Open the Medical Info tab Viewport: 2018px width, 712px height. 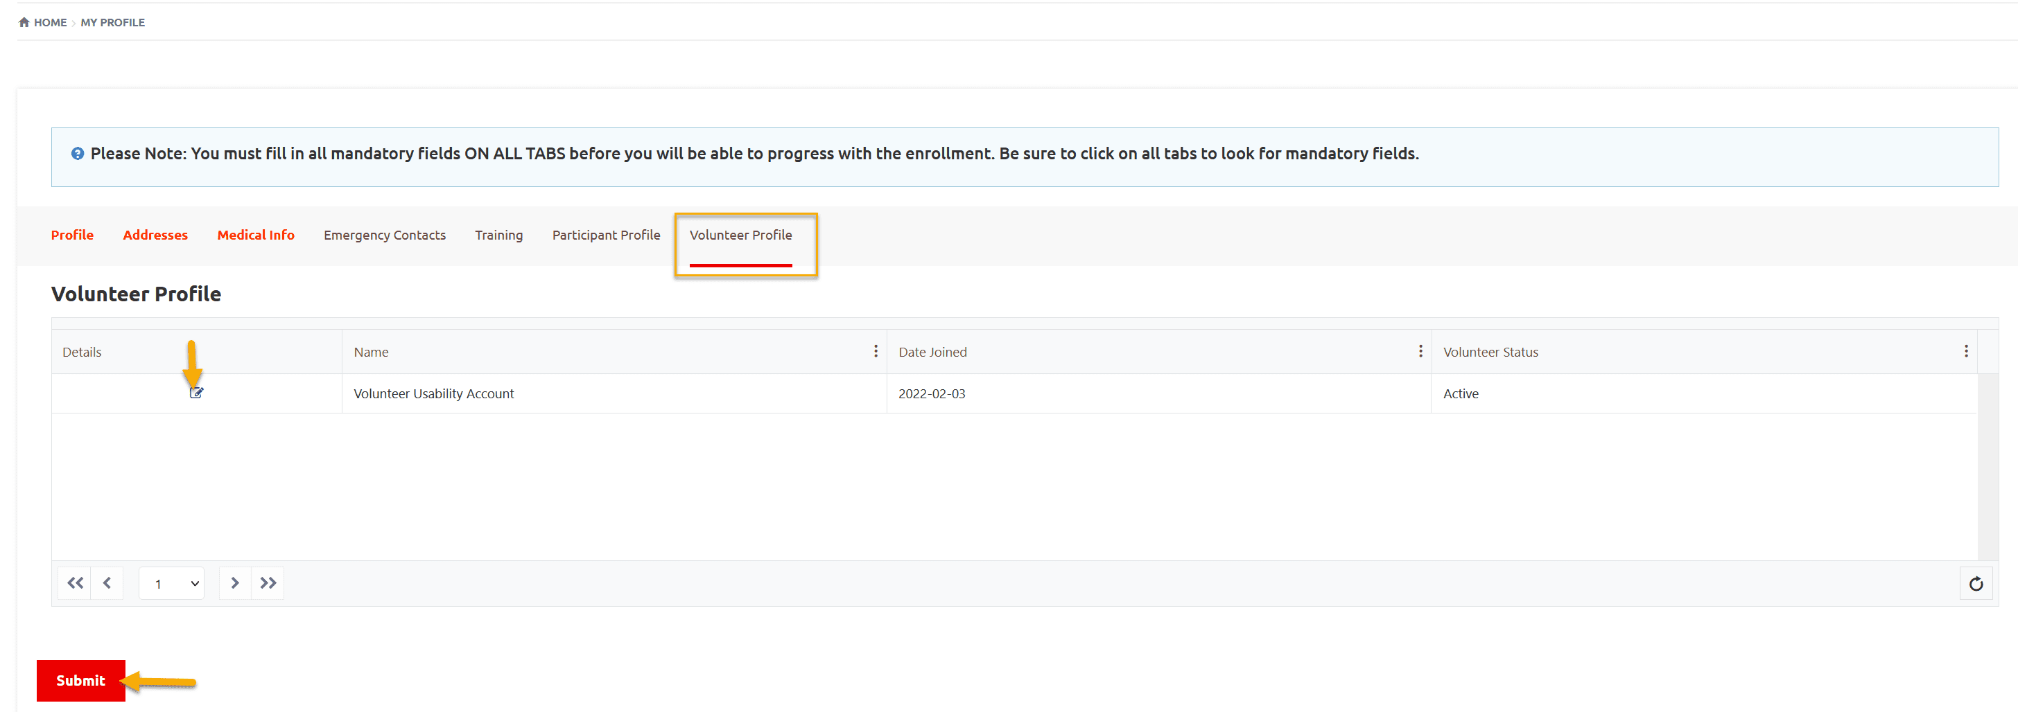point(255,235)
